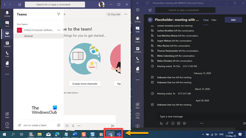
Task: Open Calendar in the dark Teams window
Action: [x=137, y=50]
